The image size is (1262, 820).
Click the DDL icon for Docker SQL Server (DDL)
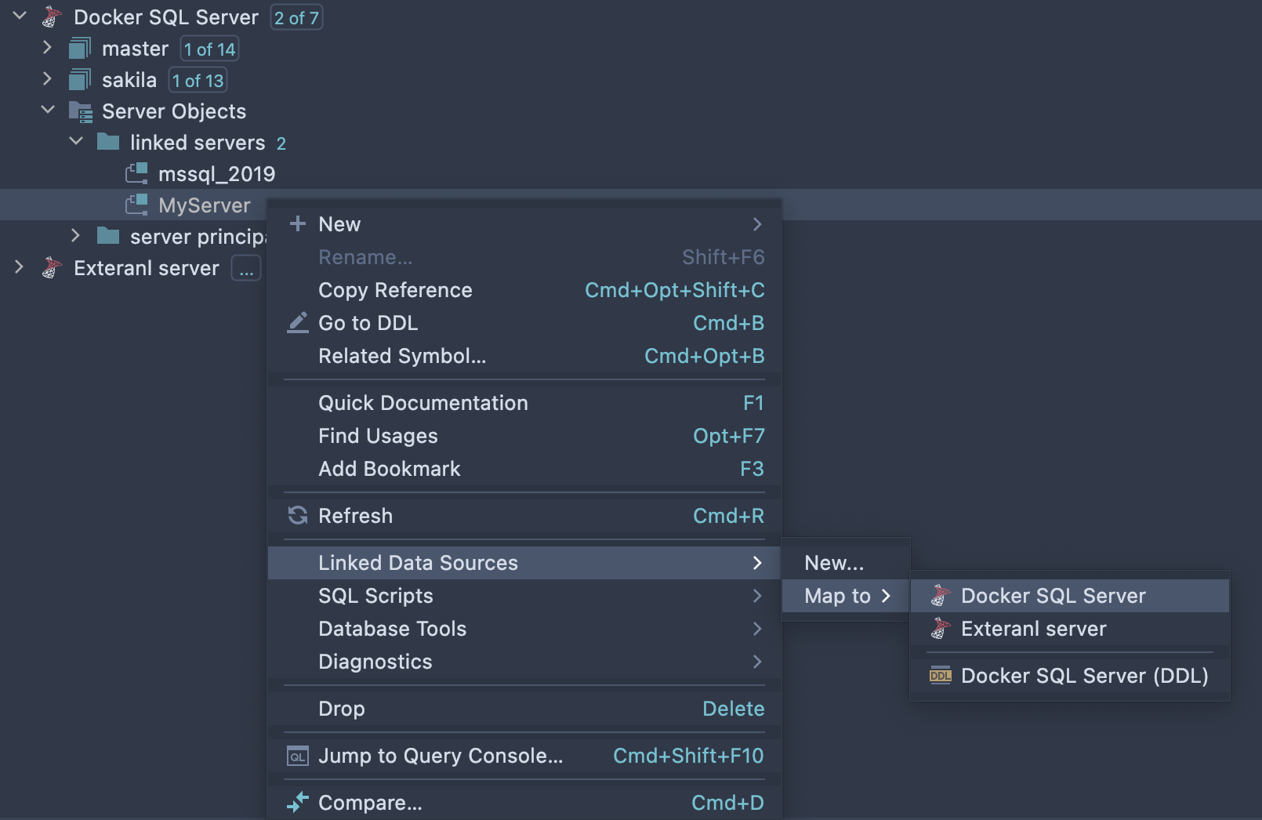pyautogui.click(x=940, y=676)
